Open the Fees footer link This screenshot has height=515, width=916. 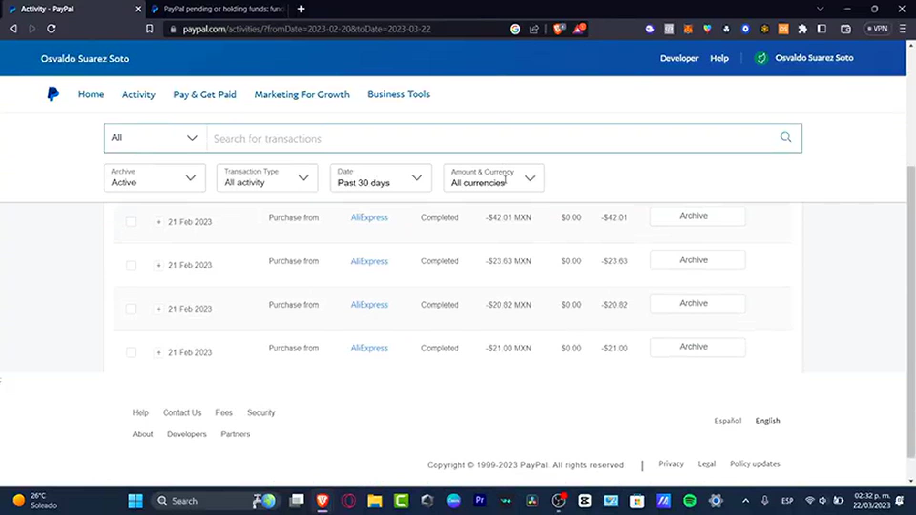[x=224, y=412]
